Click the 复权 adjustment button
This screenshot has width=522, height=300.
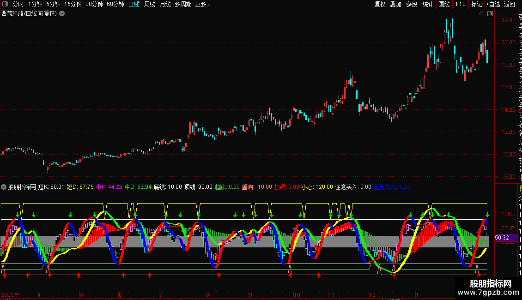[x=380, y=4]
